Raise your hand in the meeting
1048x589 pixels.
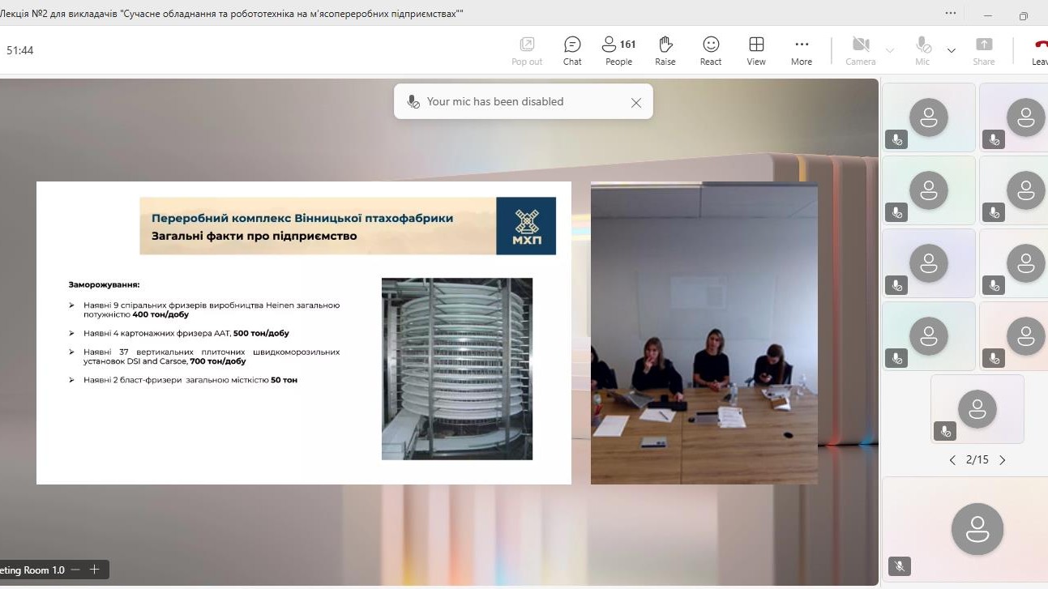coord(665,50)
